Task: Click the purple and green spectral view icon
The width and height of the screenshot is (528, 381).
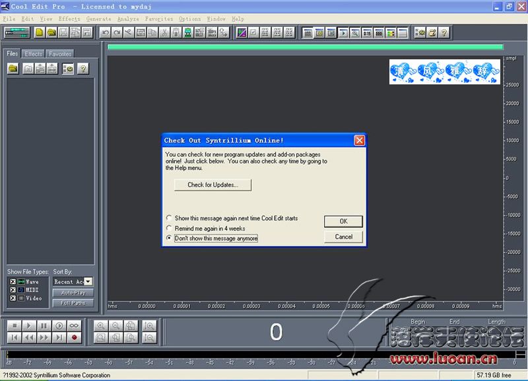Action: pos(242,32)
